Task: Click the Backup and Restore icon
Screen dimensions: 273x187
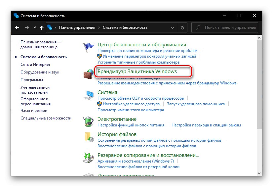Action: (x=89, y=158)
